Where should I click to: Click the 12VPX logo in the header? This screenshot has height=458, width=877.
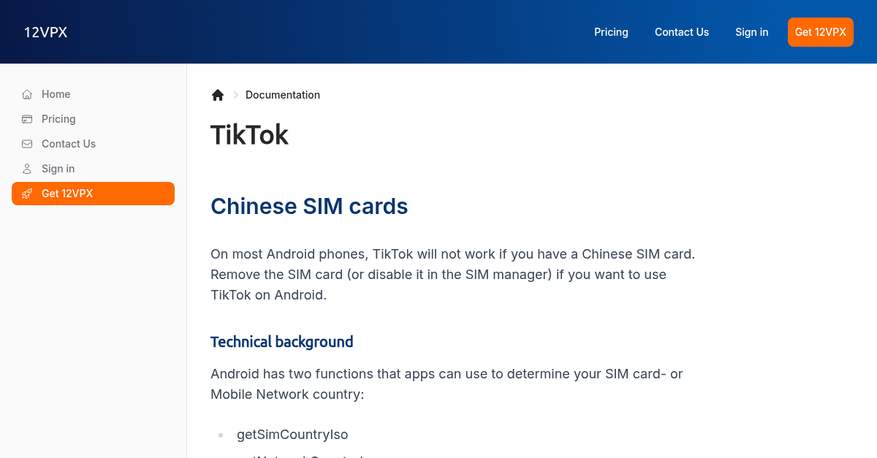pyautogui.click(x=45, y=31)
